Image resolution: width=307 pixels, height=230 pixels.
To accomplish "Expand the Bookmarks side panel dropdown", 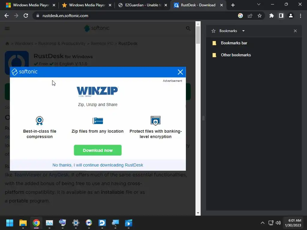I will click(x=243, y=31).
